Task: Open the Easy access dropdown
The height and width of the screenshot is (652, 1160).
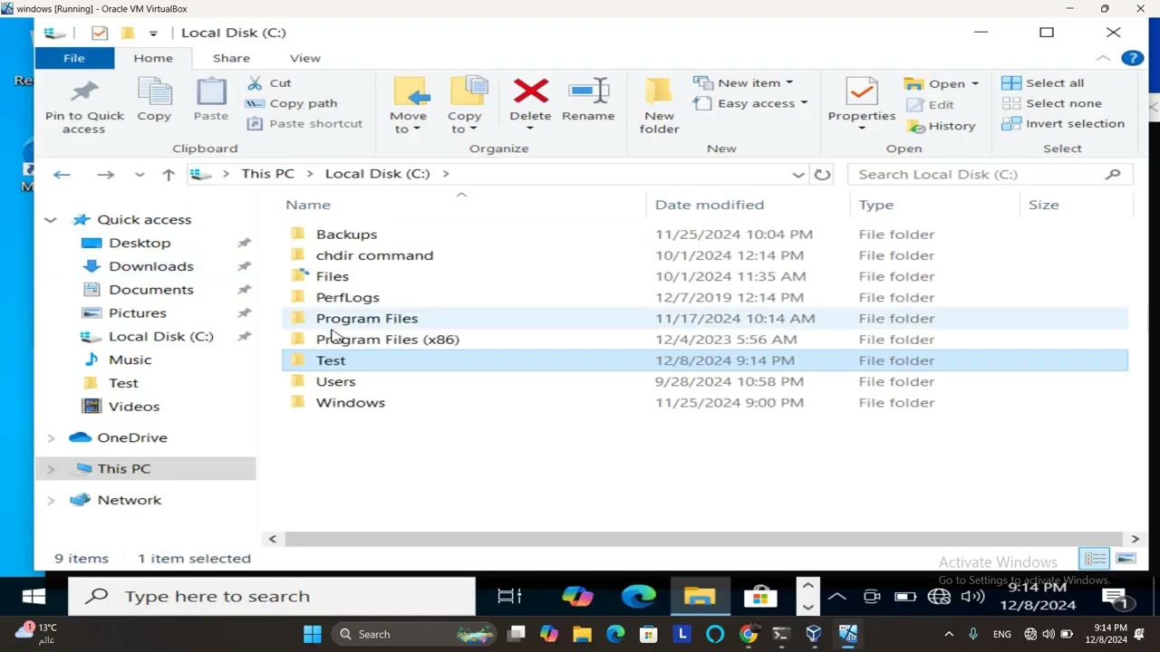Action: tap(751, 103)
